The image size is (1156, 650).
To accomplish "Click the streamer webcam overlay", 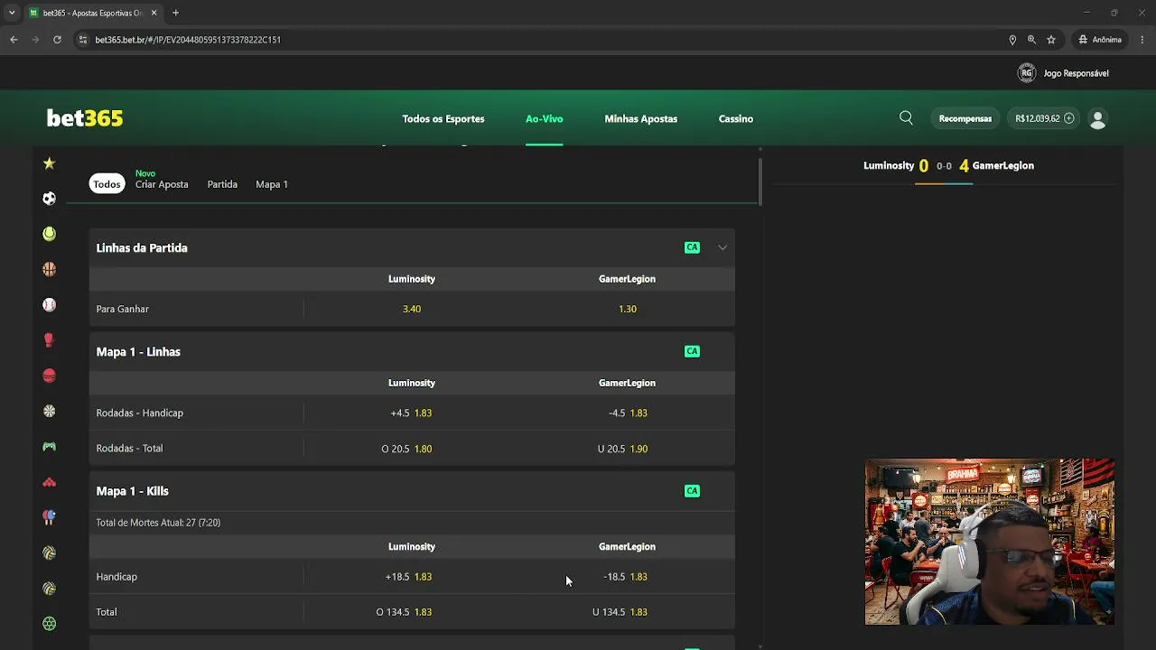I will [x=990, y=542].
